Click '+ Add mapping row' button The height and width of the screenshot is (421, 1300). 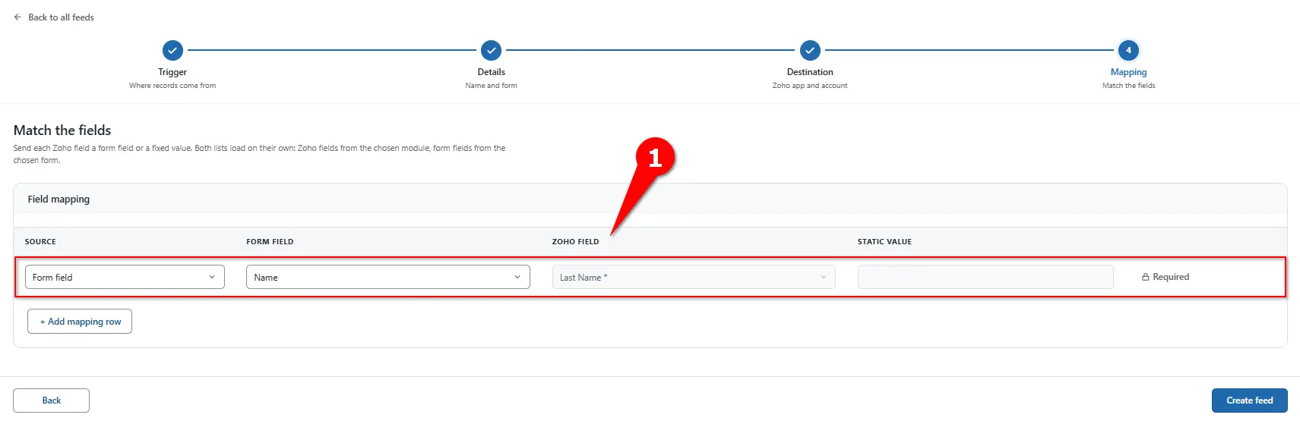(80, 322)
